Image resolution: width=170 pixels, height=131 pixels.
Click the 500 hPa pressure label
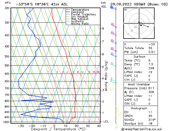coord(8,56)
